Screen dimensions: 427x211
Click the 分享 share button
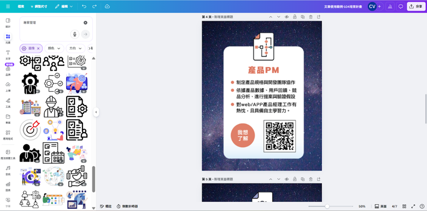click(x=415, y=6)
